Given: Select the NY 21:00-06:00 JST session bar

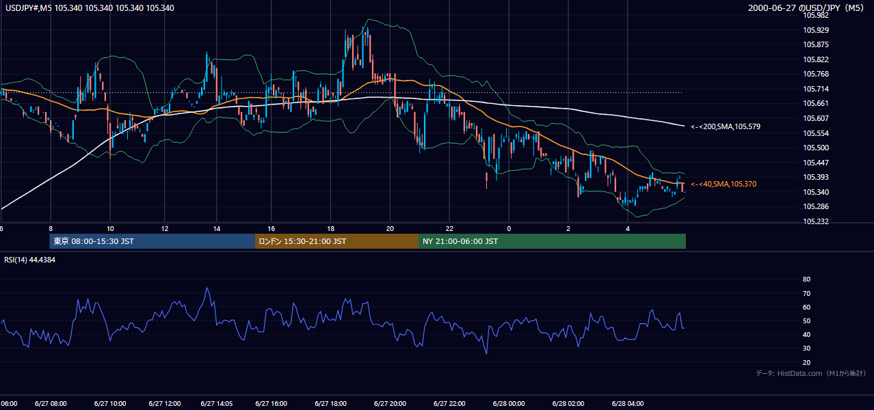Looking at the screenshot, I should [552, 241].
